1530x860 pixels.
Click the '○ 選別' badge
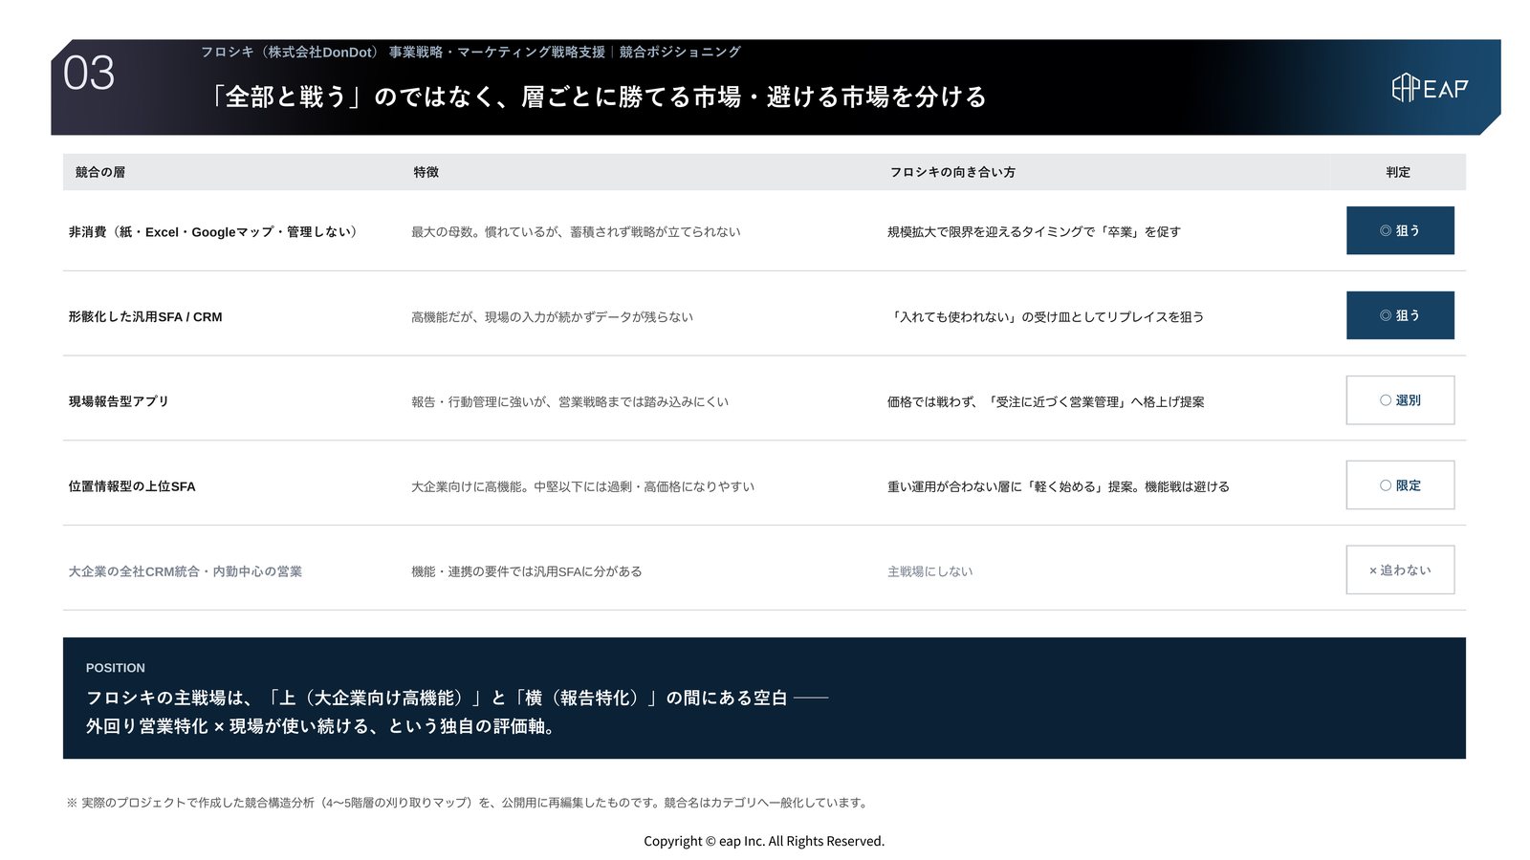click(x=1400, y=400)
